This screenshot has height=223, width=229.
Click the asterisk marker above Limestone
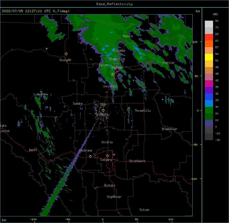pos(41,92)
